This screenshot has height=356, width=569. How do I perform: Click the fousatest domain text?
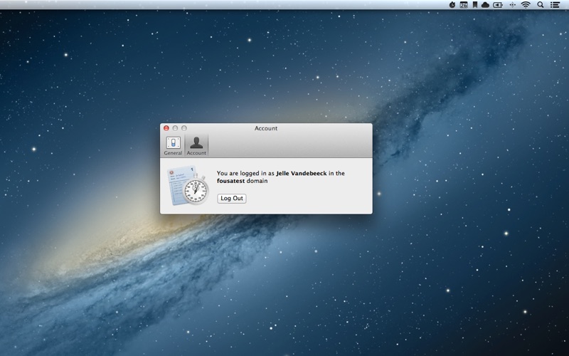[x=230, y=181]
